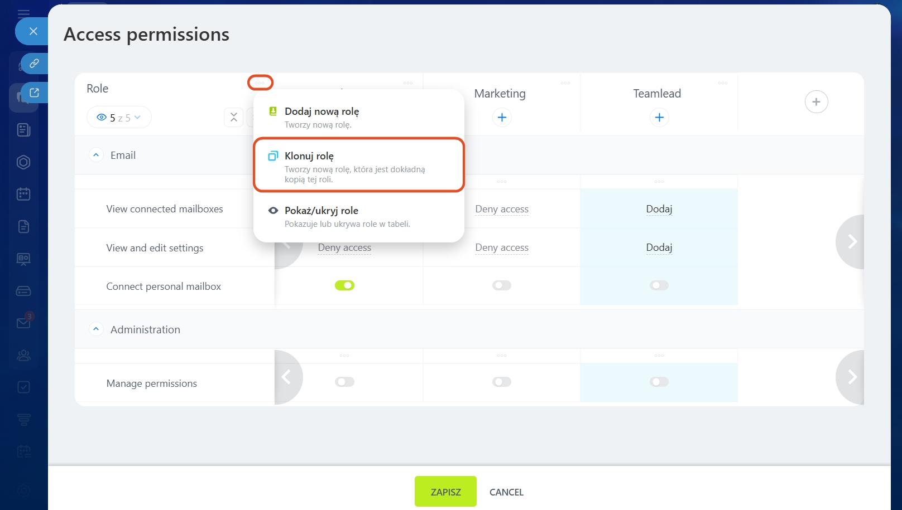Image resolution: width=902 pixels, height=510 pixels.
Task: Disable green Connect personal mailbox toggle
Action: pos(344,285)
